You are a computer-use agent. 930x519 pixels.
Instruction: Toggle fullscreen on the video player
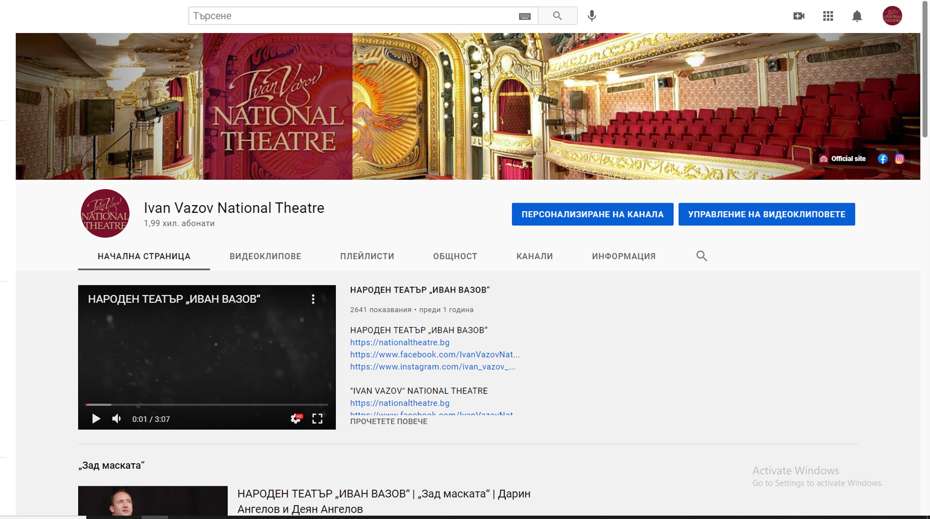click(317, 419)
